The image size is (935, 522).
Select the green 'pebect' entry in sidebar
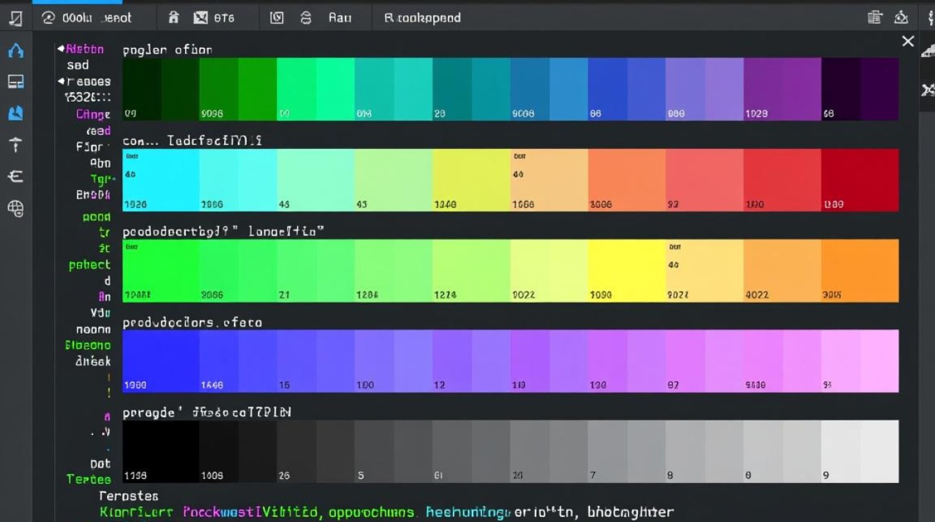tap(90, 264)
